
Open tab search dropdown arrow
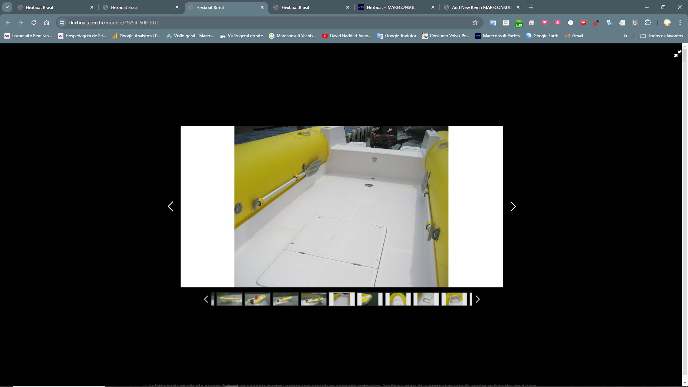7,7
